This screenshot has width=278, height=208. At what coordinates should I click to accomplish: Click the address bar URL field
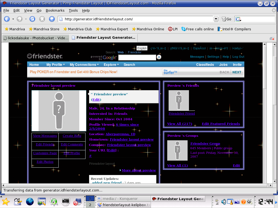136,19
